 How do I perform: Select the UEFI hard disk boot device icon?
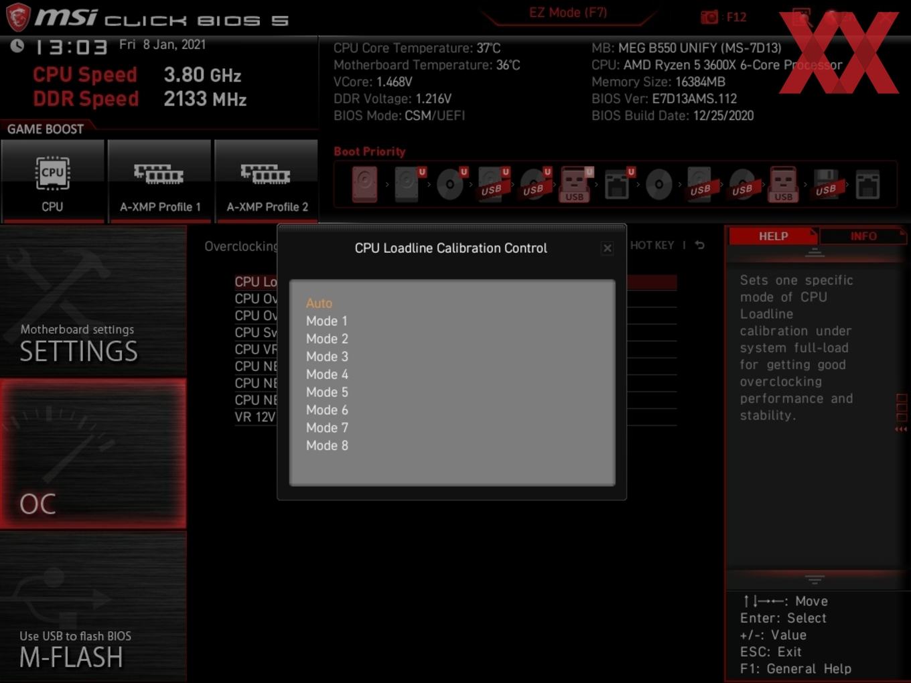pos(407,184)
